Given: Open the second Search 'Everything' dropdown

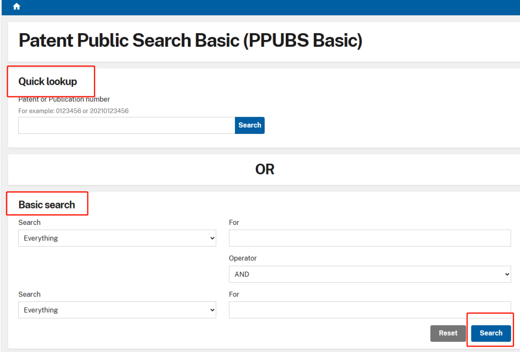Looking at the screenshot, I should pyautogui.click(x=117, y=310).
